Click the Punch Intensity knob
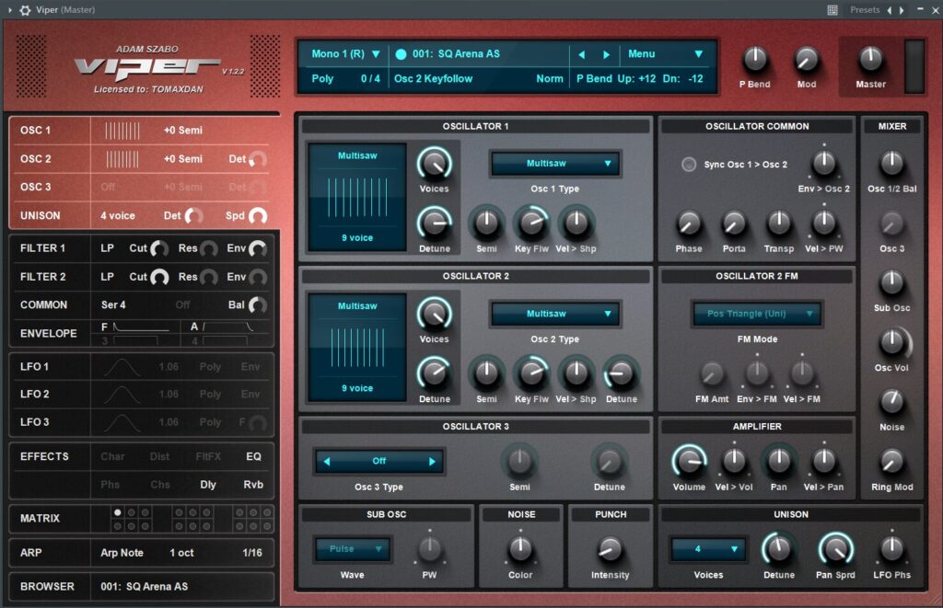 click(x=610, y=549)
